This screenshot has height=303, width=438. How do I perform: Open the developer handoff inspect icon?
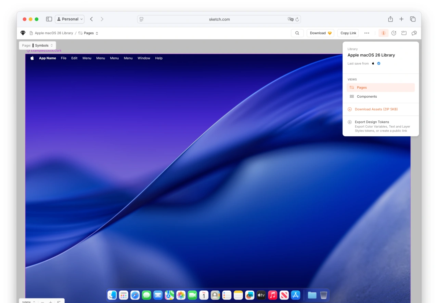point(404,33)
